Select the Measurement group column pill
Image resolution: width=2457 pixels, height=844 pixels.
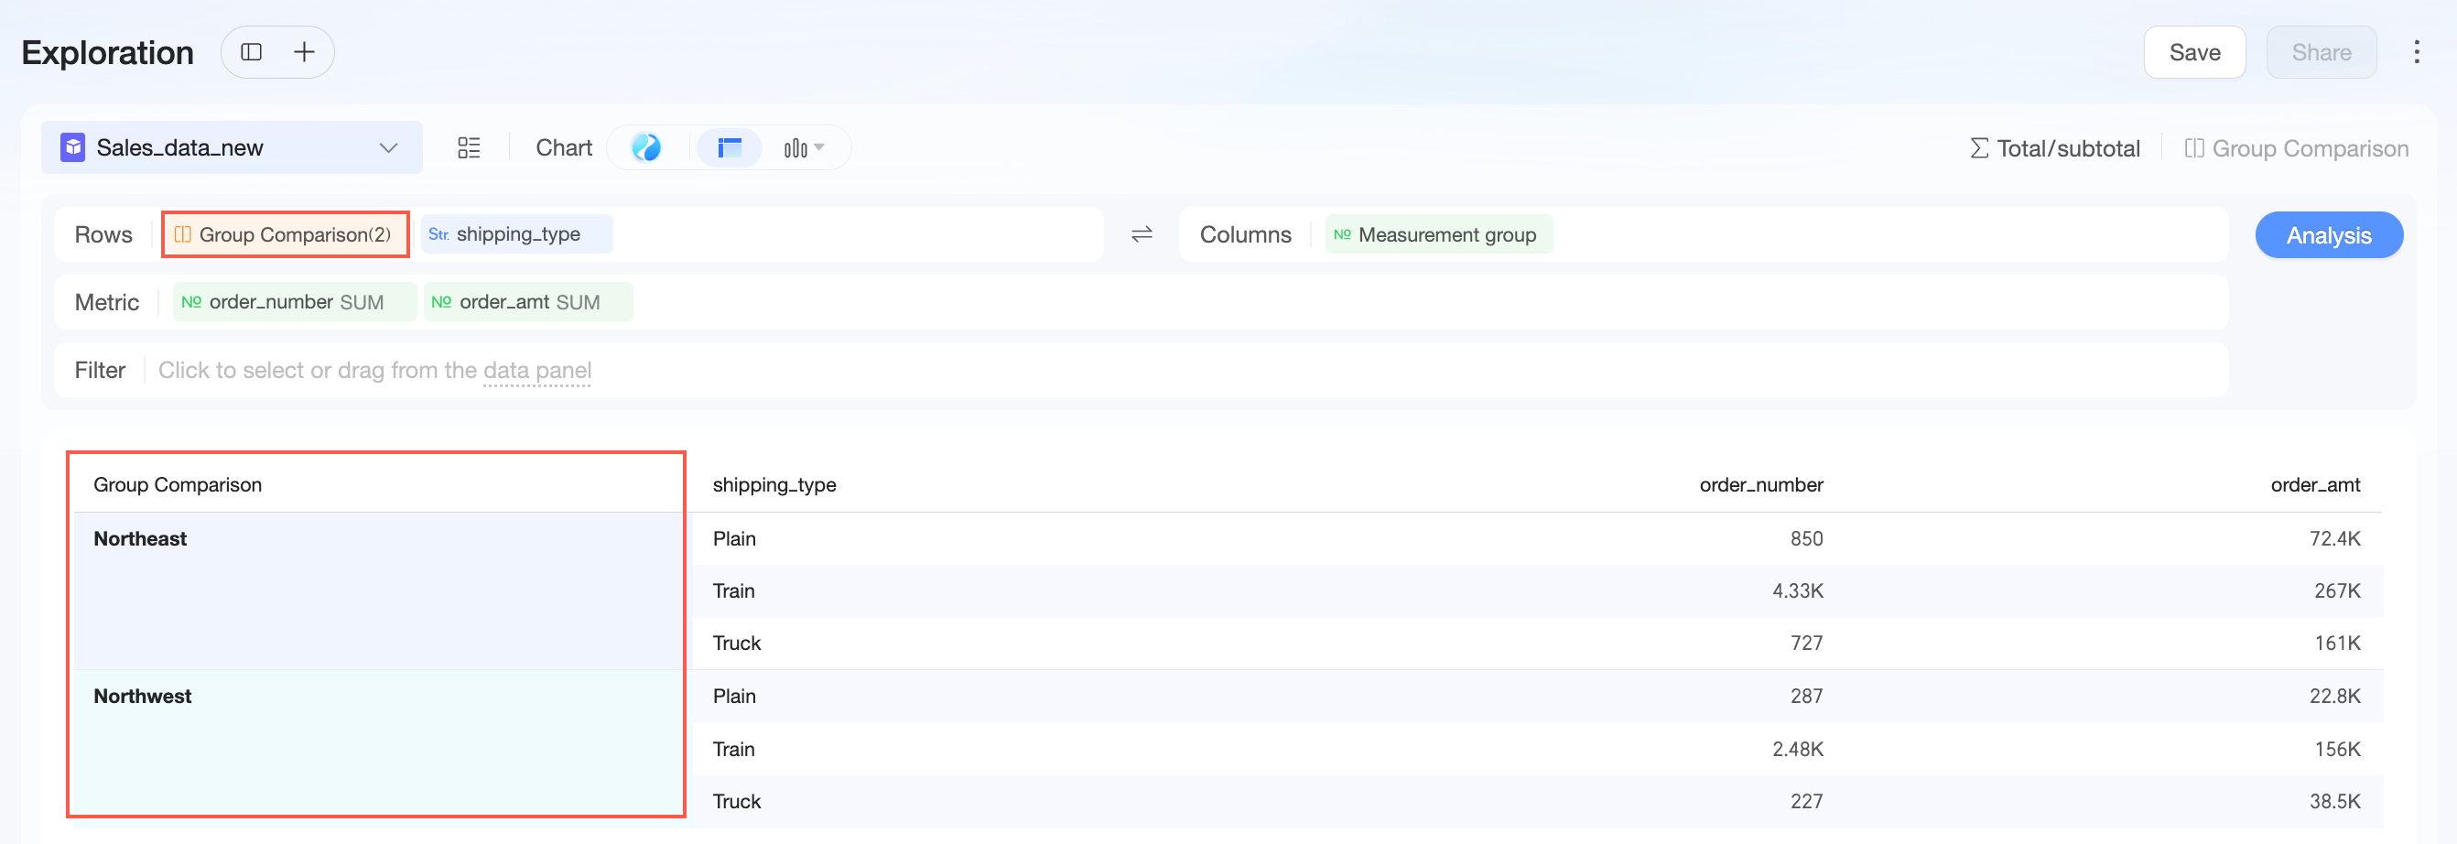1438,234
